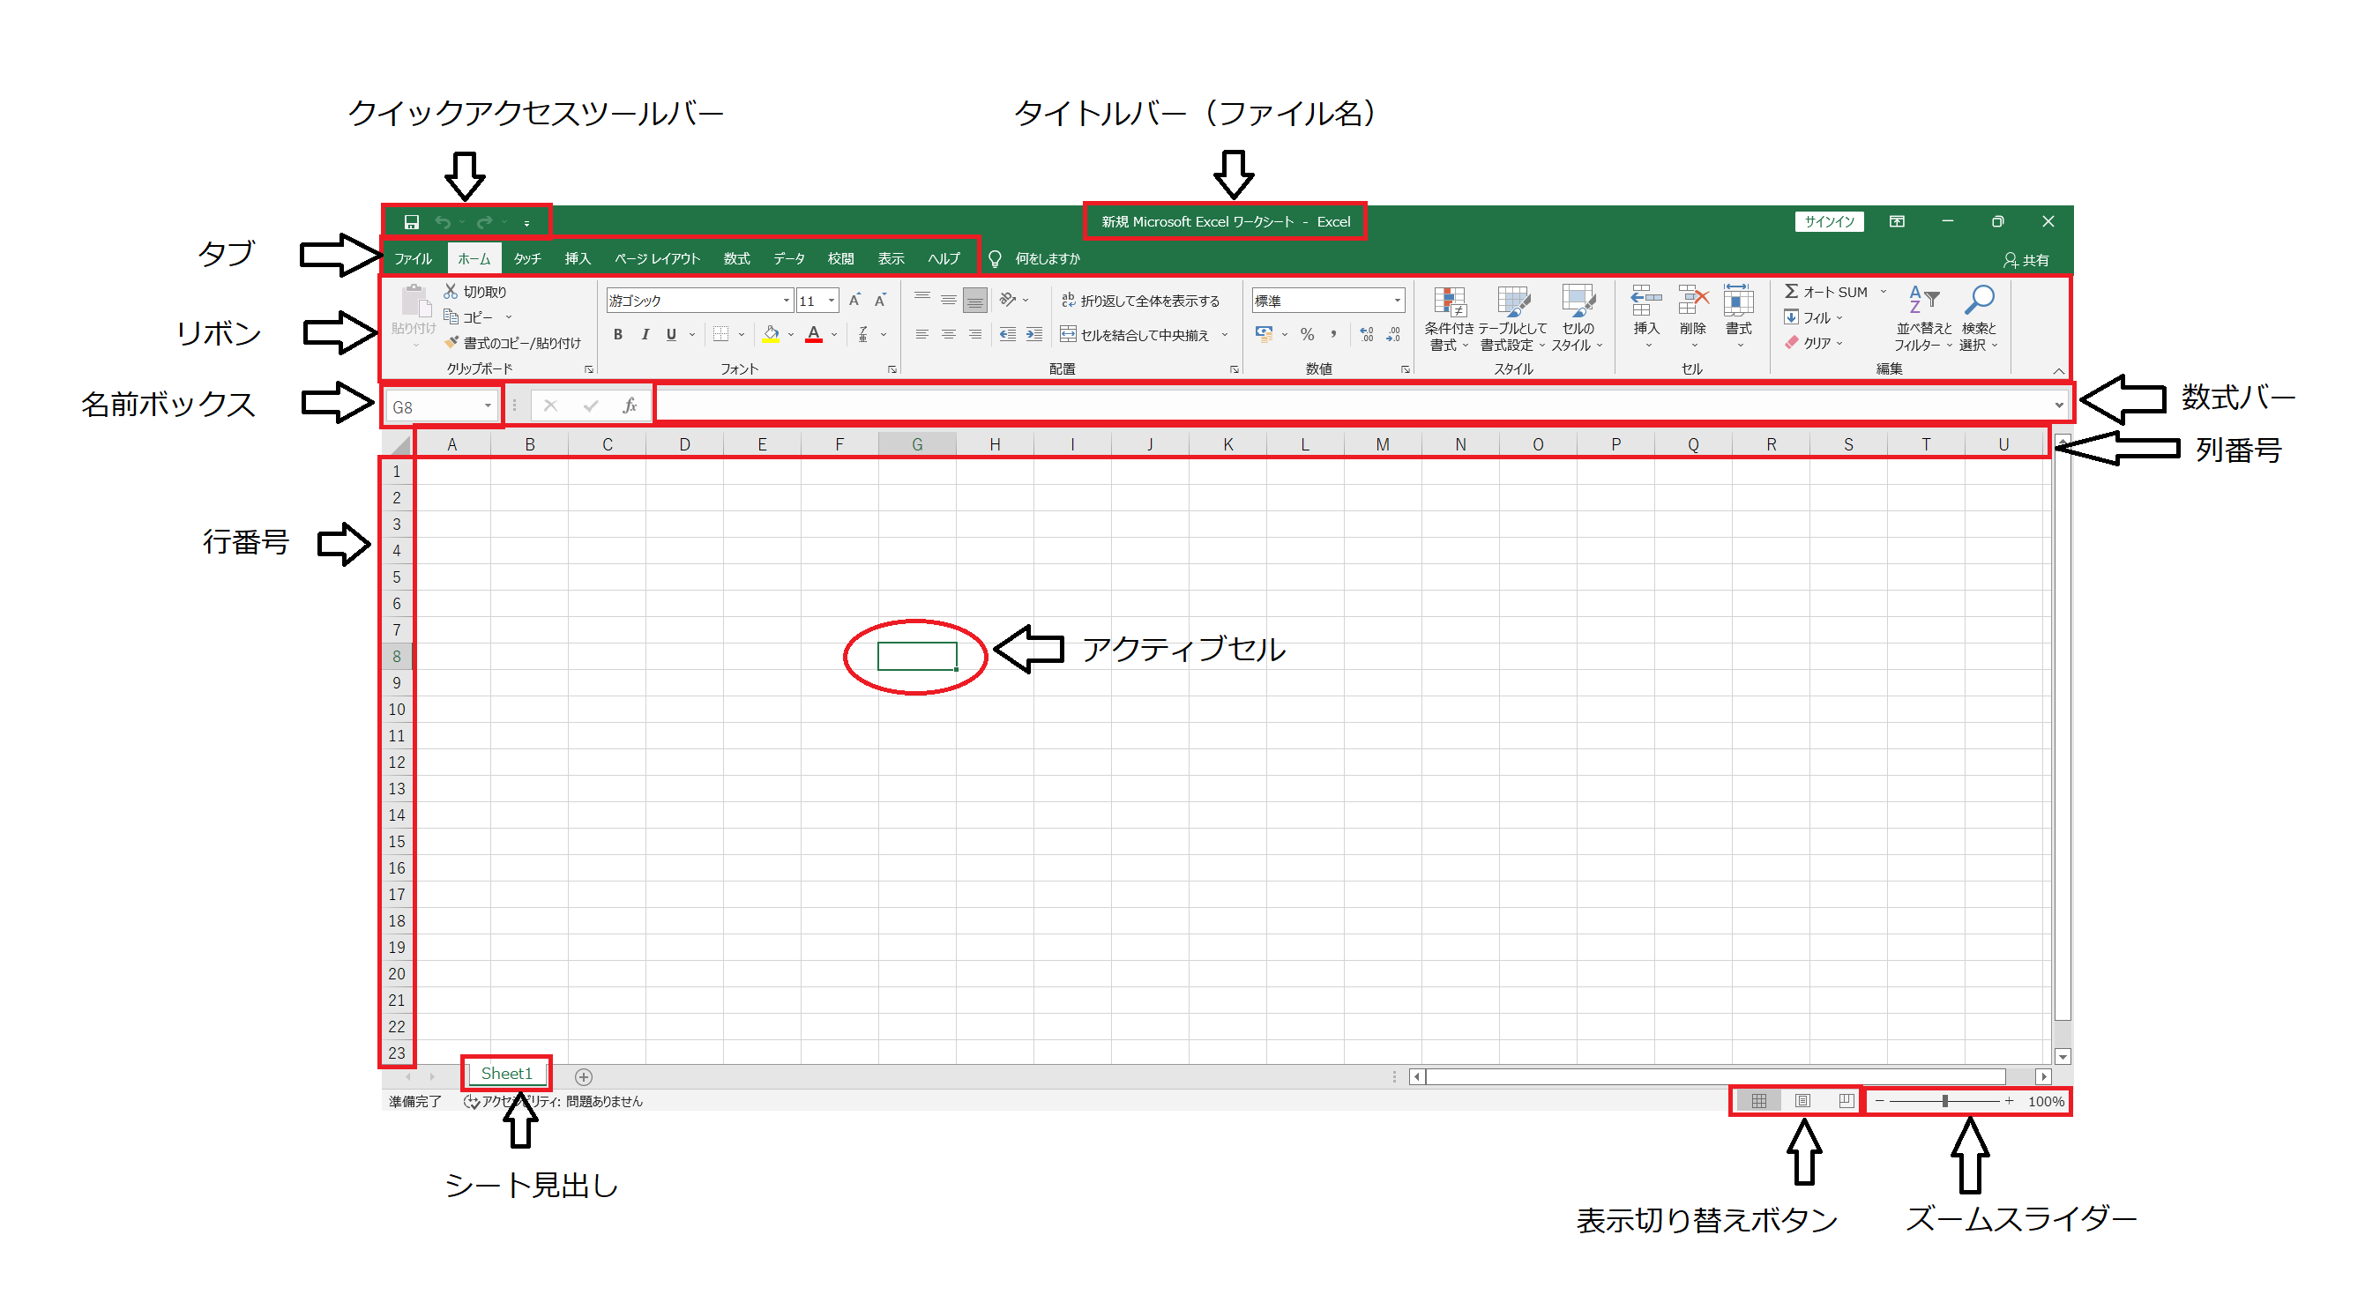Click the 共有 (Share) button
2380x1302 pixels.
[x=2026, y=259]
